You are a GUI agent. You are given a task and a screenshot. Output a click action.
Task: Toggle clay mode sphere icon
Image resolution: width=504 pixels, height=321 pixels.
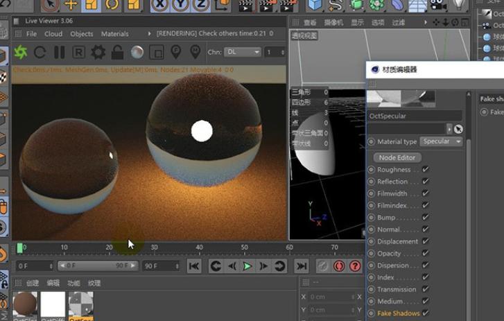coord(137,53)
